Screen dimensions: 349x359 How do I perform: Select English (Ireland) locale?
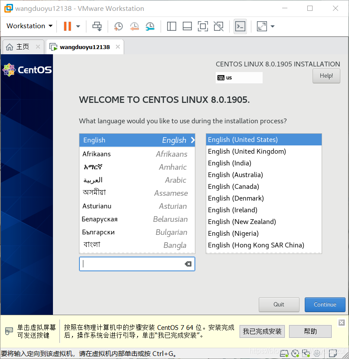point(264,210)
